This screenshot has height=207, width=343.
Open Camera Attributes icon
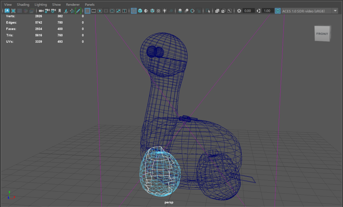tap(53, 11)
